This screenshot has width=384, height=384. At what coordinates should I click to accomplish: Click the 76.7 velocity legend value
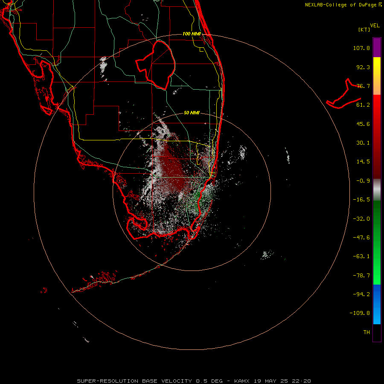click(363, 86)
